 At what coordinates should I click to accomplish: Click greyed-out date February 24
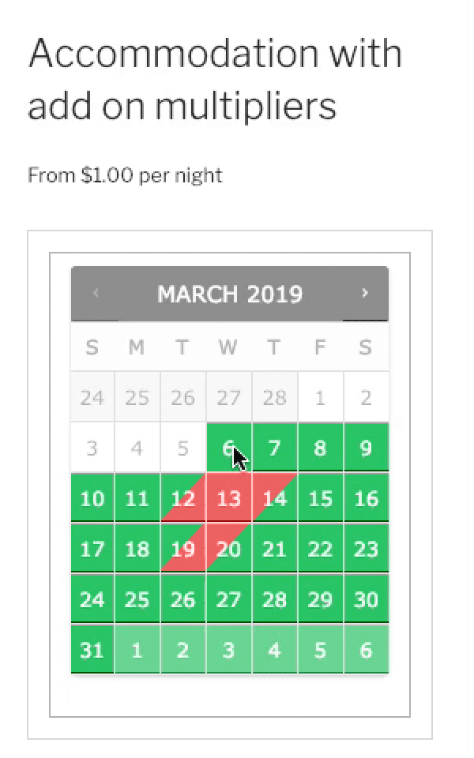(x=92, y=397)
